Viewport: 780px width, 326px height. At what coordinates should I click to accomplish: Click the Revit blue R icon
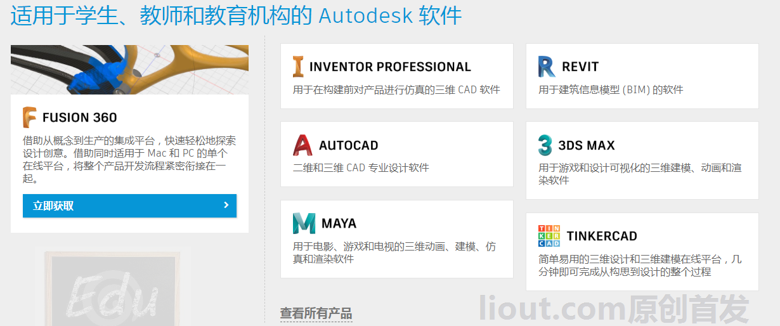coord(547,67)
